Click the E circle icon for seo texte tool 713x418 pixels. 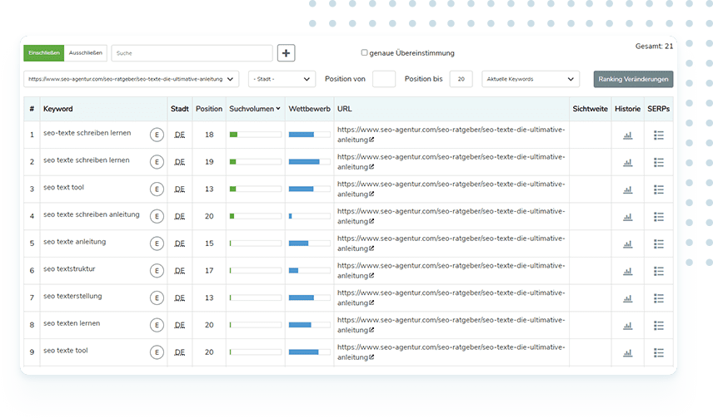tap(157, 352)
